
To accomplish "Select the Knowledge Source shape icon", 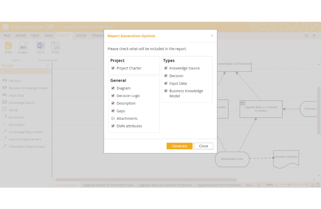I will 4,103.
